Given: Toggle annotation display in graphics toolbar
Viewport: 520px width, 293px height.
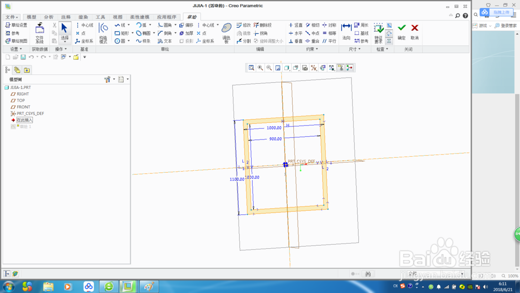Looking at the screenshot, I should (341, 68).
